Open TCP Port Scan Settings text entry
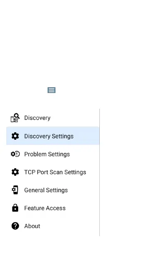This screenshot has height=253, width=149. (55, 172)
